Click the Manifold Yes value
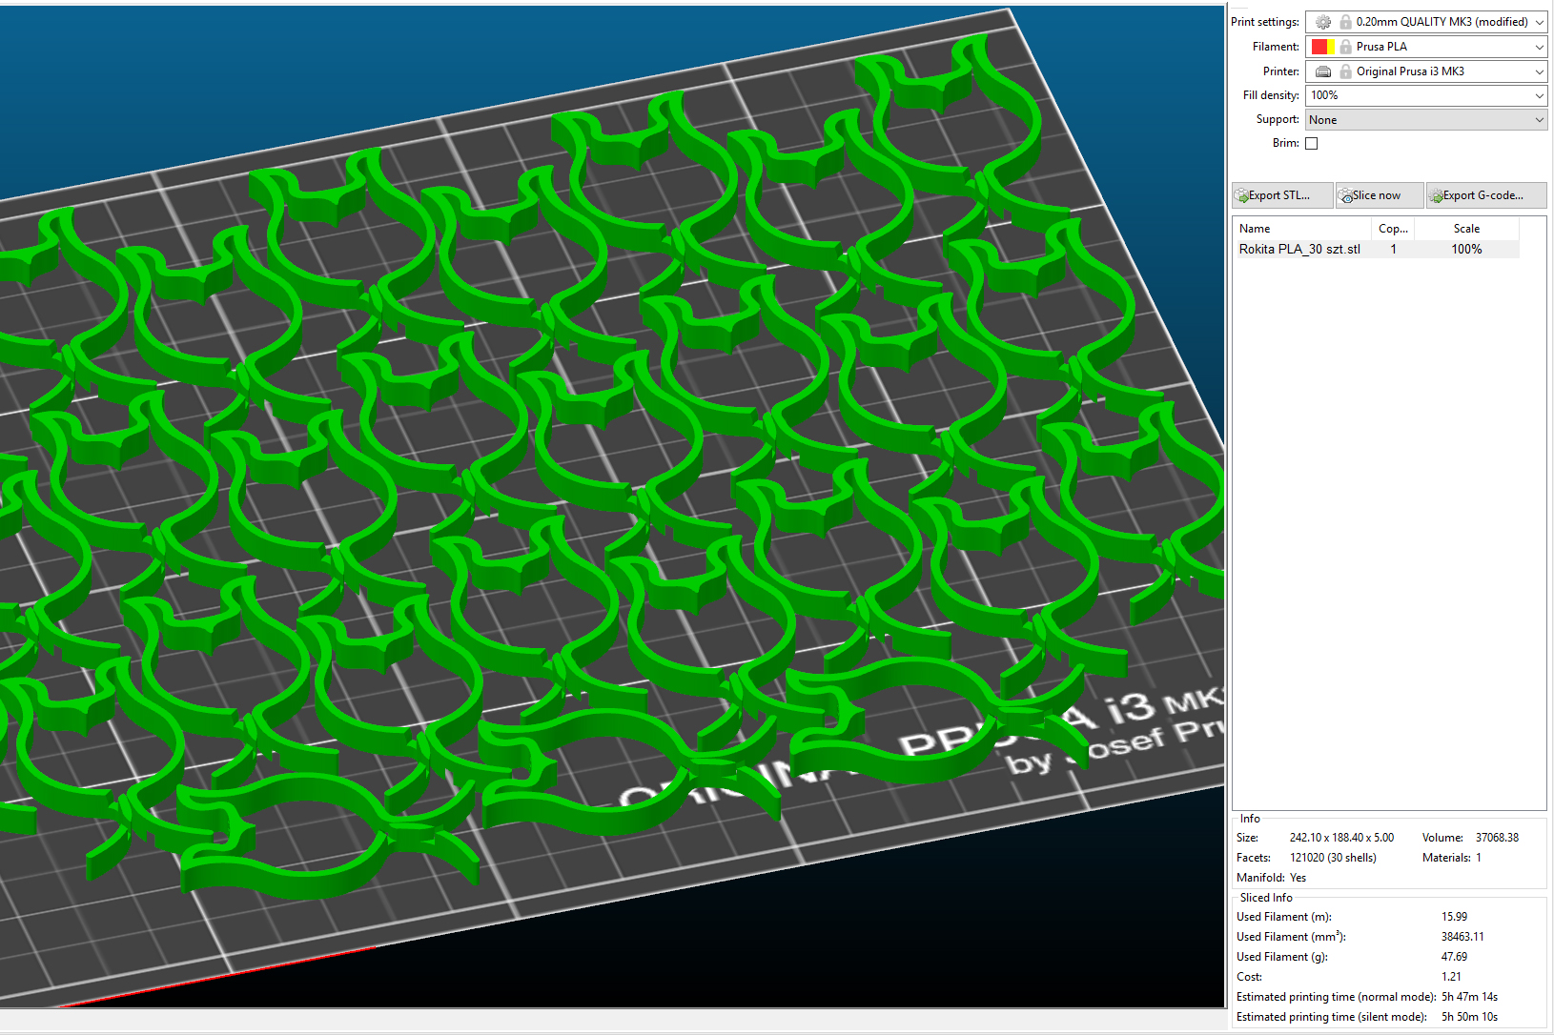 pos(1298,878)
